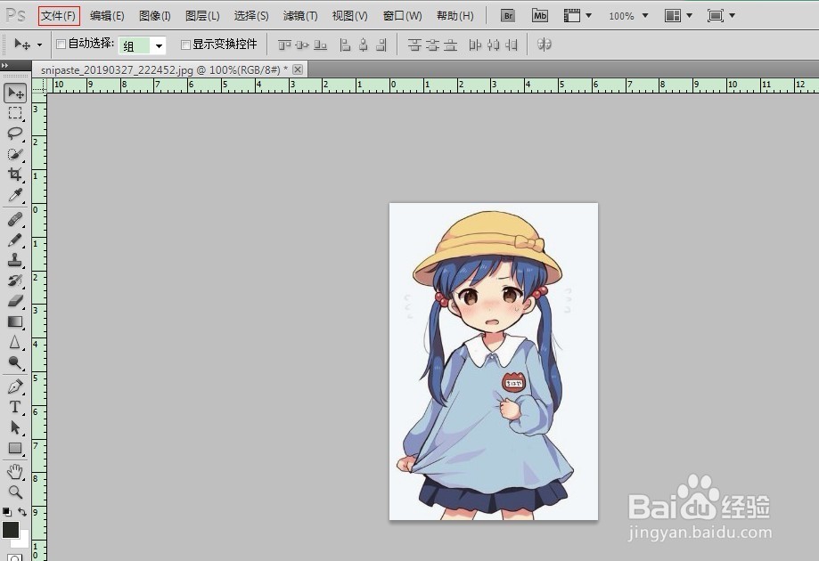
Task: Align bottom edges of layers
Action: pos(320,45)
